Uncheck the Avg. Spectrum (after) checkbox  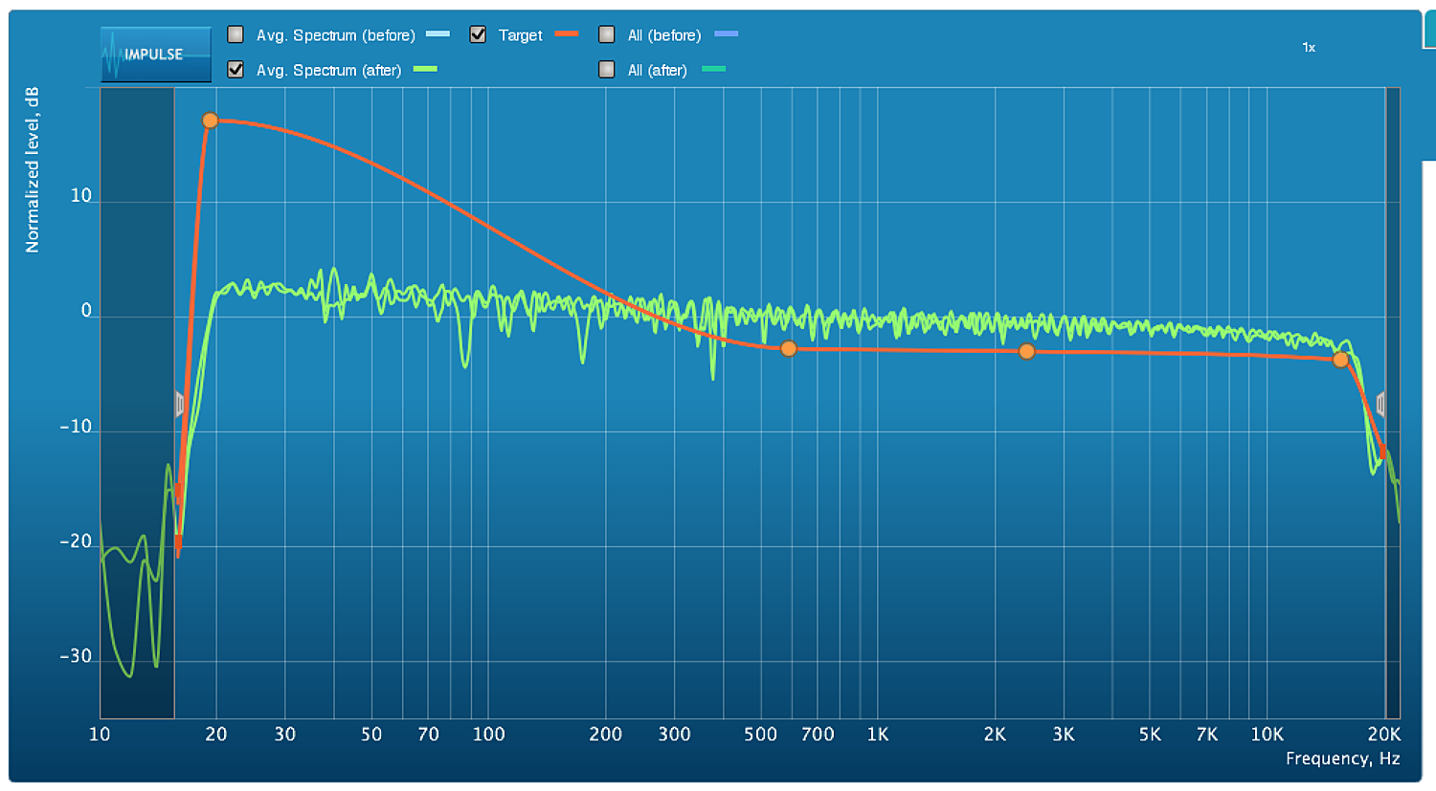click(x=236, y=70)
